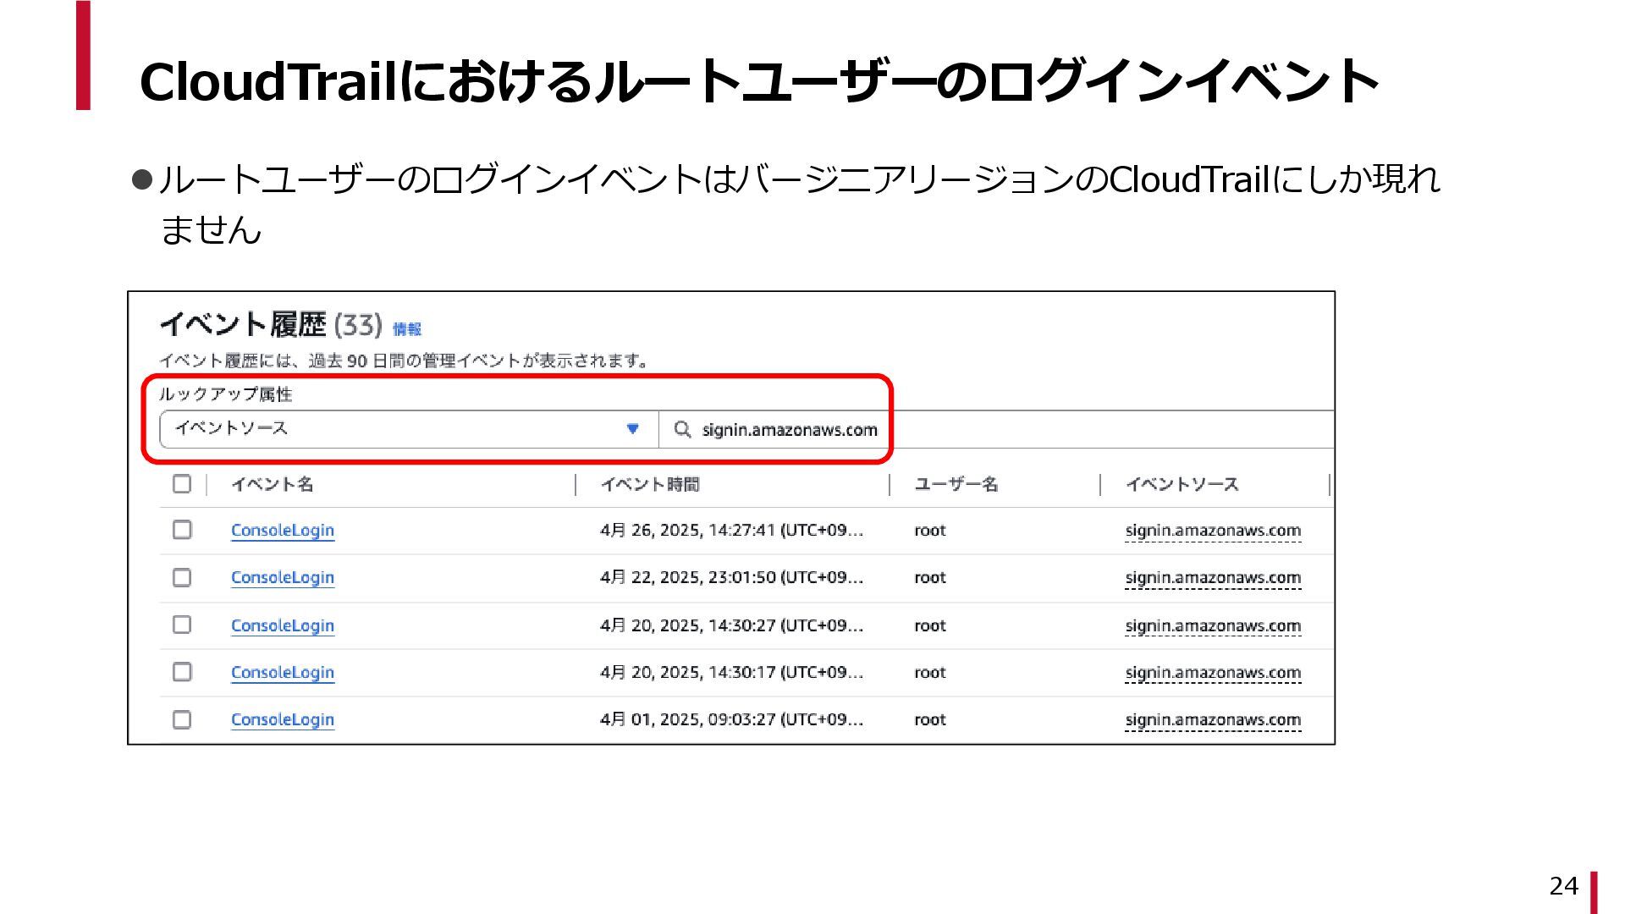
Task: Click the search magnifier icon
Action: pyautogui.click(x=682, y=429)
